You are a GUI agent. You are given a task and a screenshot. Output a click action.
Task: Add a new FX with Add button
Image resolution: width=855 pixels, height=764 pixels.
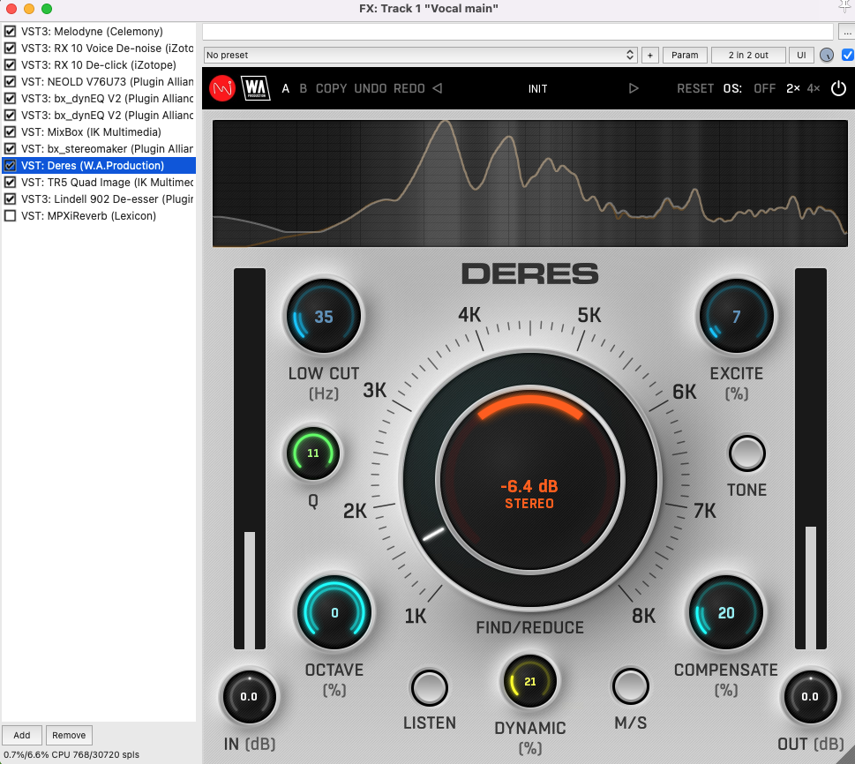coord(22,735)
